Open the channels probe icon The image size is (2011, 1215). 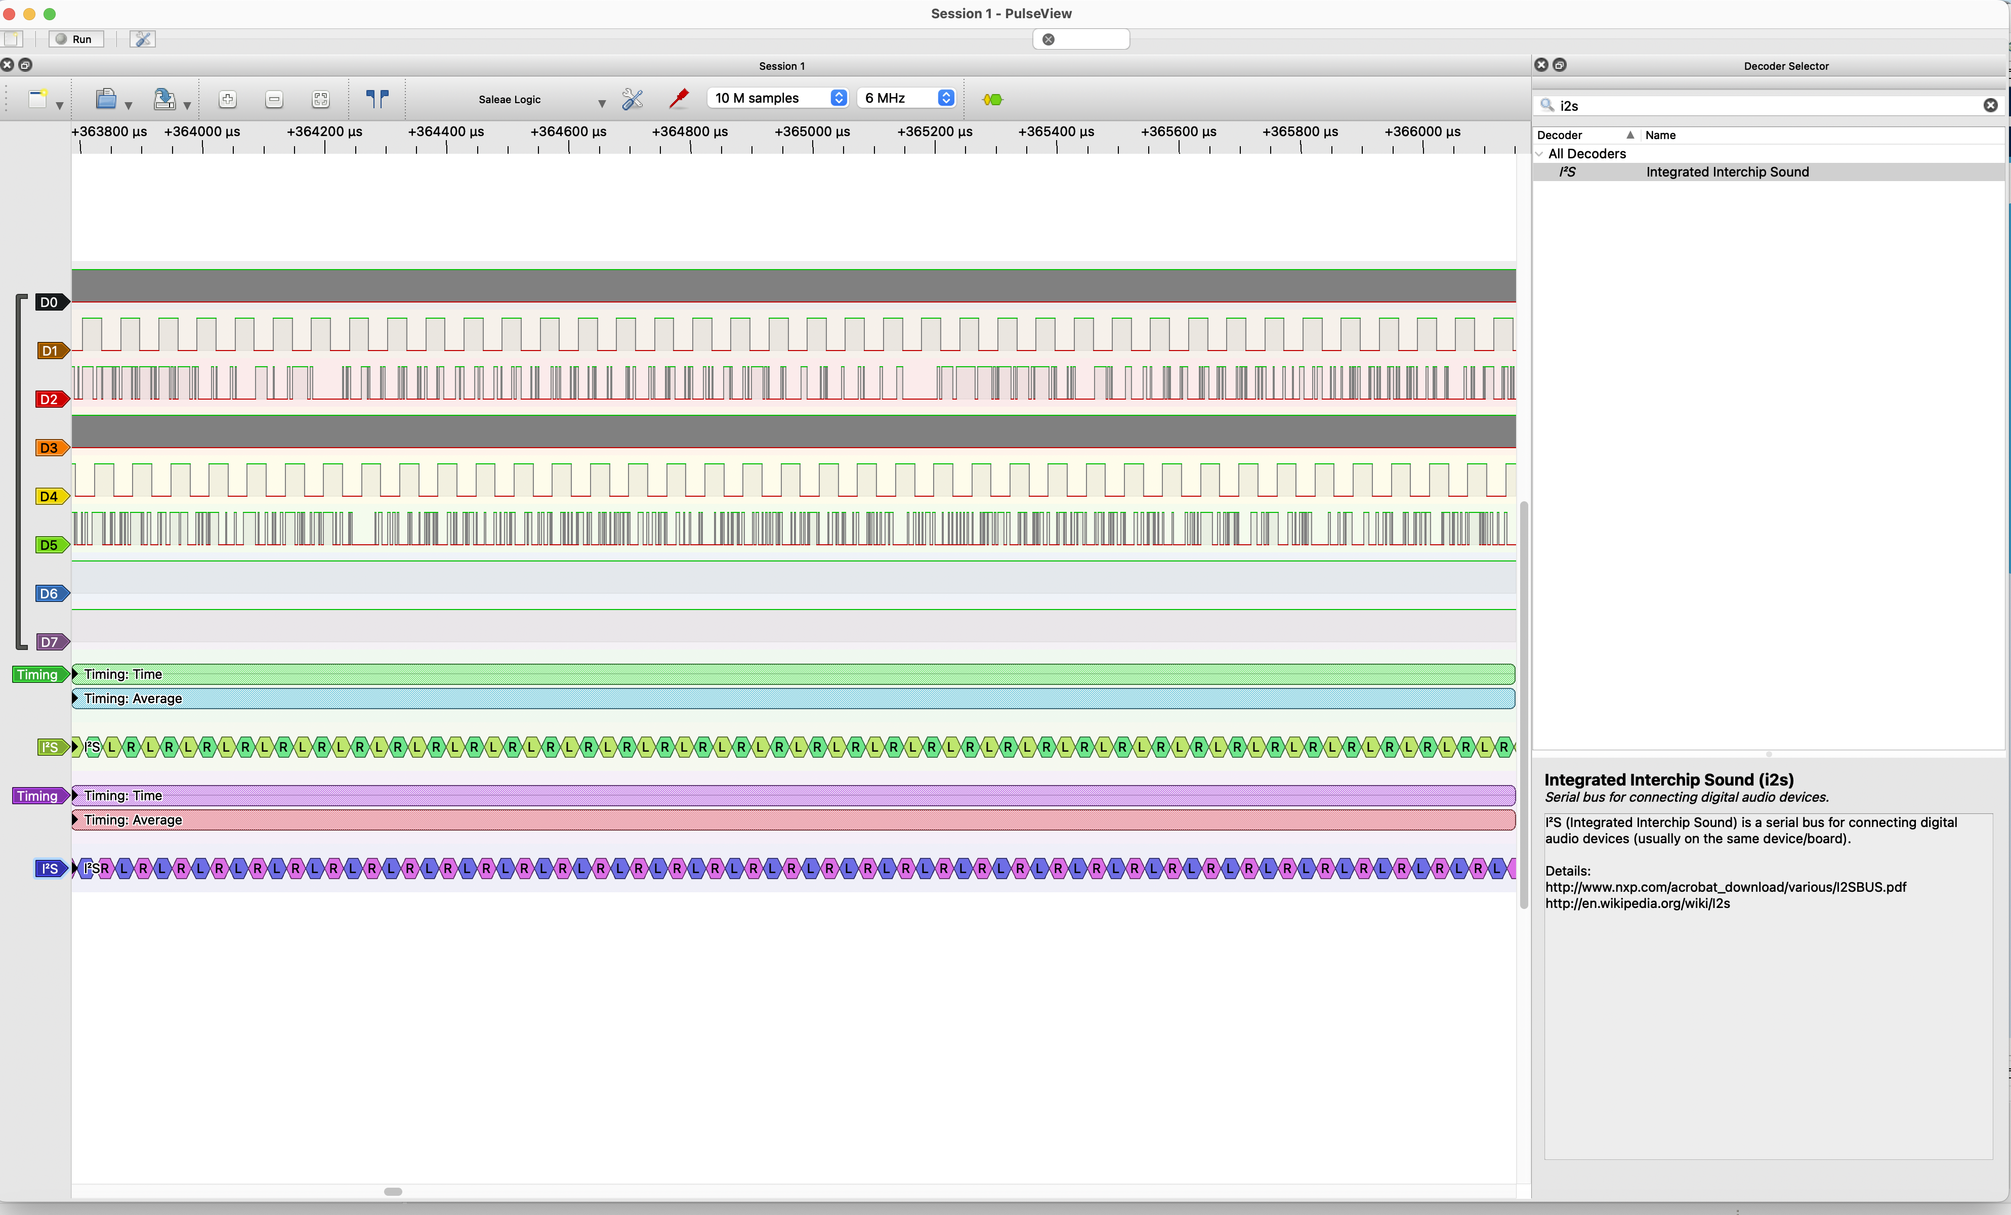coord(678,99)
